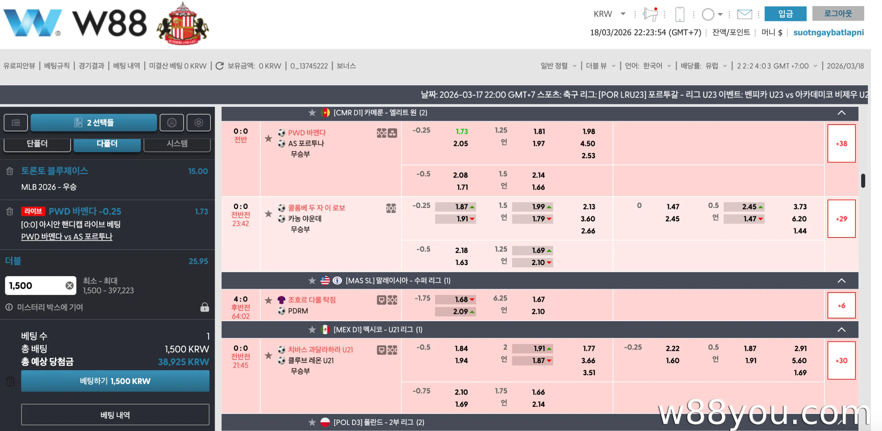The width and height of the screenshot is (882, 431).
Task: Open stats board icon for PWD 바멘다 match
Action: (392, 133)
